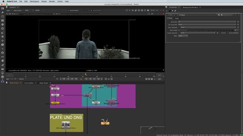Open the mask channel dropdown
The width and height of the screenshot is (243, 136).
(x=198, y=33)
